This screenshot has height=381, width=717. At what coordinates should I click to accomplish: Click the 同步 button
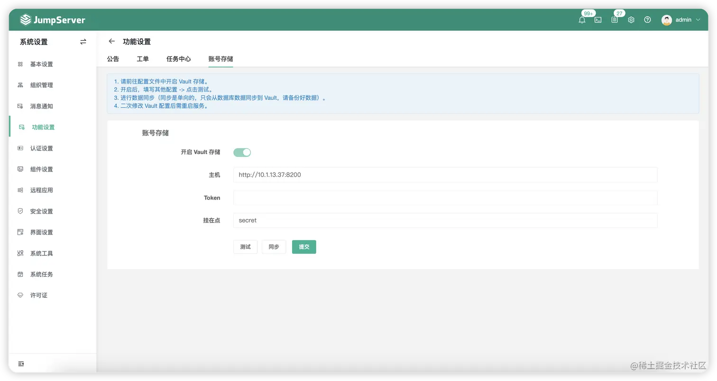pyautogui.click(x=274, y=247)
